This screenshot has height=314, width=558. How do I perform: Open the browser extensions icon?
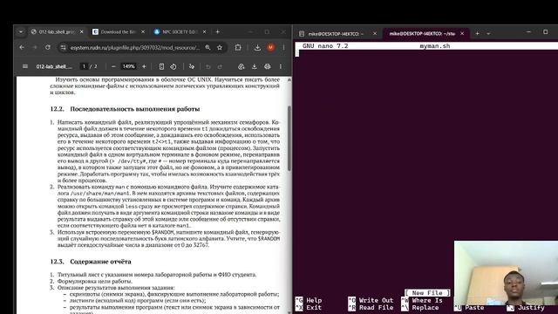click(238, 47)
